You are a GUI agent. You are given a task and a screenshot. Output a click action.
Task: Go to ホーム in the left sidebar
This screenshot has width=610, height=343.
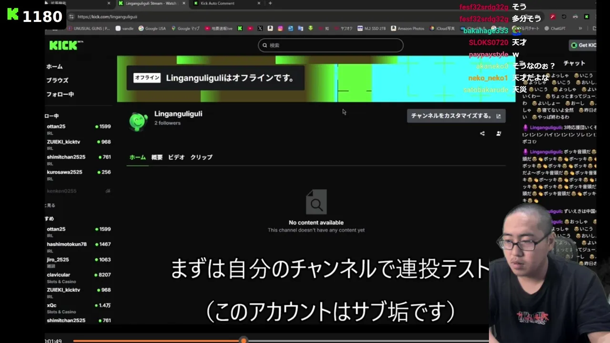point(54,67)
